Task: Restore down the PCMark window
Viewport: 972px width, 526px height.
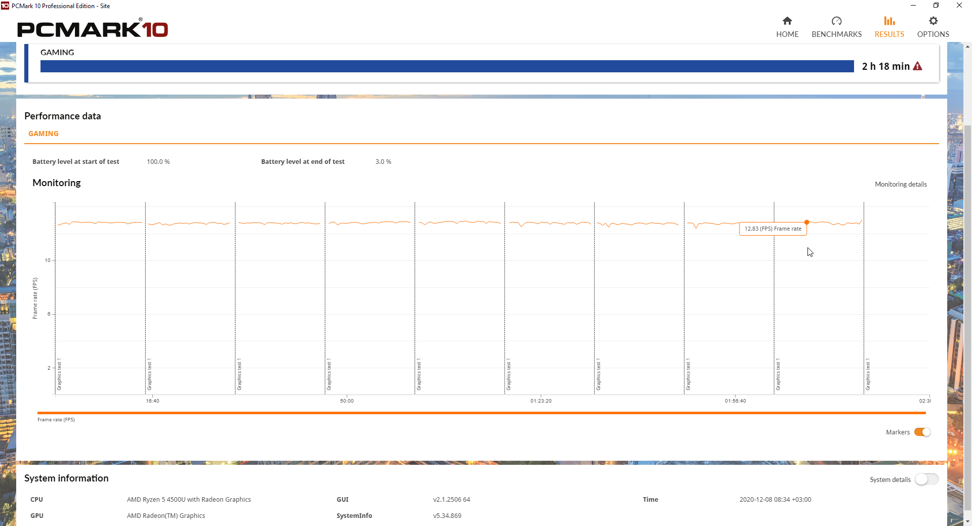Action: point(936,6)
